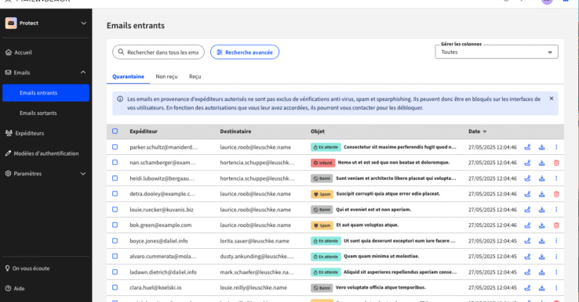Click recipient louie.reilly@leuschke.name
The width and height of the screenshot is (579, 302).
click(x=253, y=288)
